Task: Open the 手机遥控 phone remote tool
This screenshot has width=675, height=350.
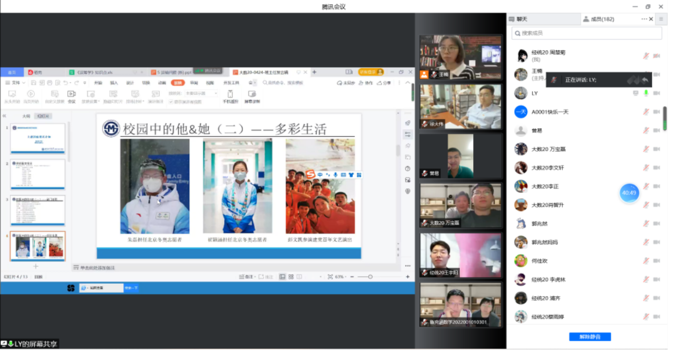Action: 229,94
